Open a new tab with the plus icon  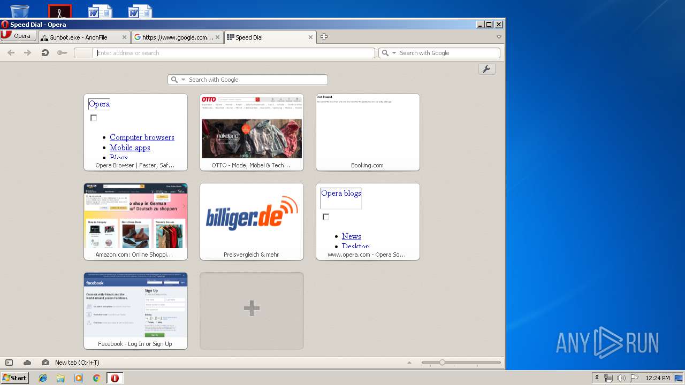[324, 37]
